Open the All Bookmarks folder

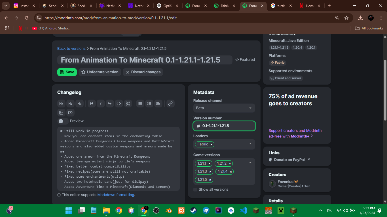pos(369,28)
